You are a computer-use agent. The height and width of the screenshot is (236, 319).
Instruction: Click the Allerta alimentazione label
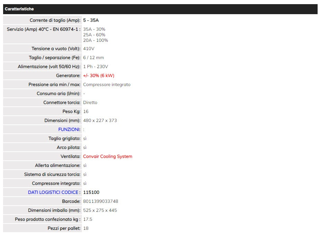pos(58,166)
